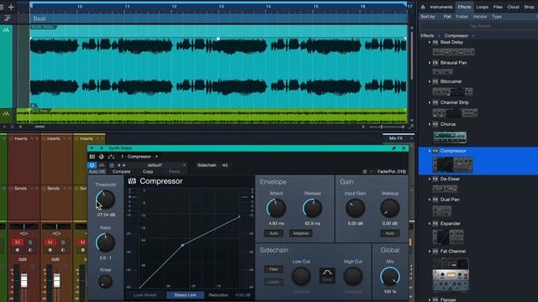Open the channel editor icon in the plugin header
This screenshot has height=302, width=538.
coord(92,157)
